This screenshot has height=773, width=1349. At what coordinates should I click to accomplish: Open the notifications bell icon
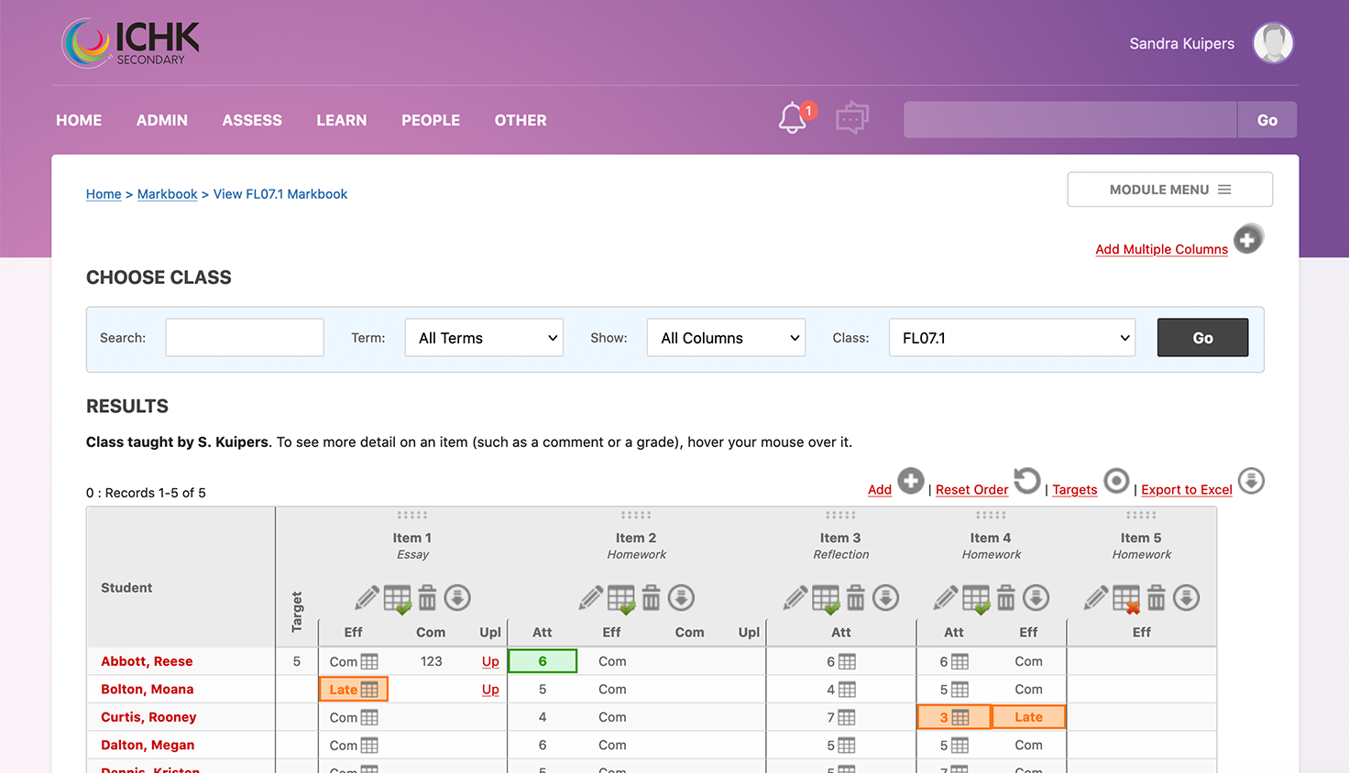click(x=793, y=119)
